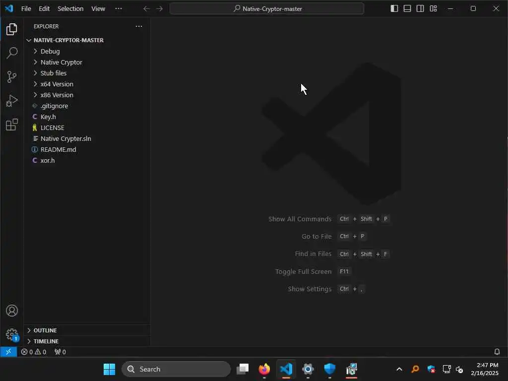Screen dimensions: 508x381
Task: Open the View menu
Action: pos(98,9)
